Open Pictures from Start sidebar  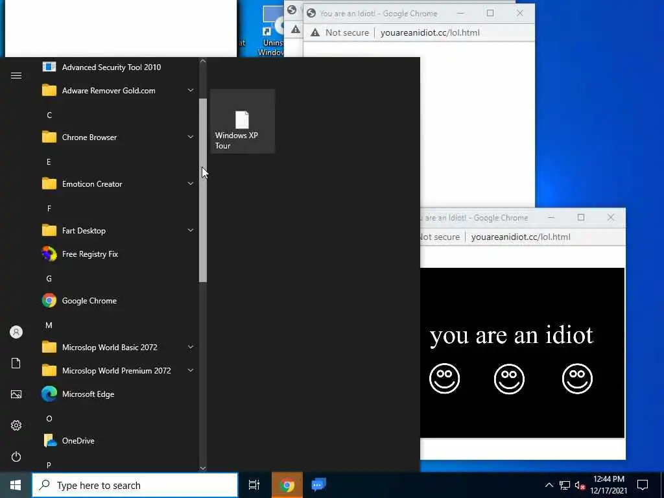coord(16,394)
